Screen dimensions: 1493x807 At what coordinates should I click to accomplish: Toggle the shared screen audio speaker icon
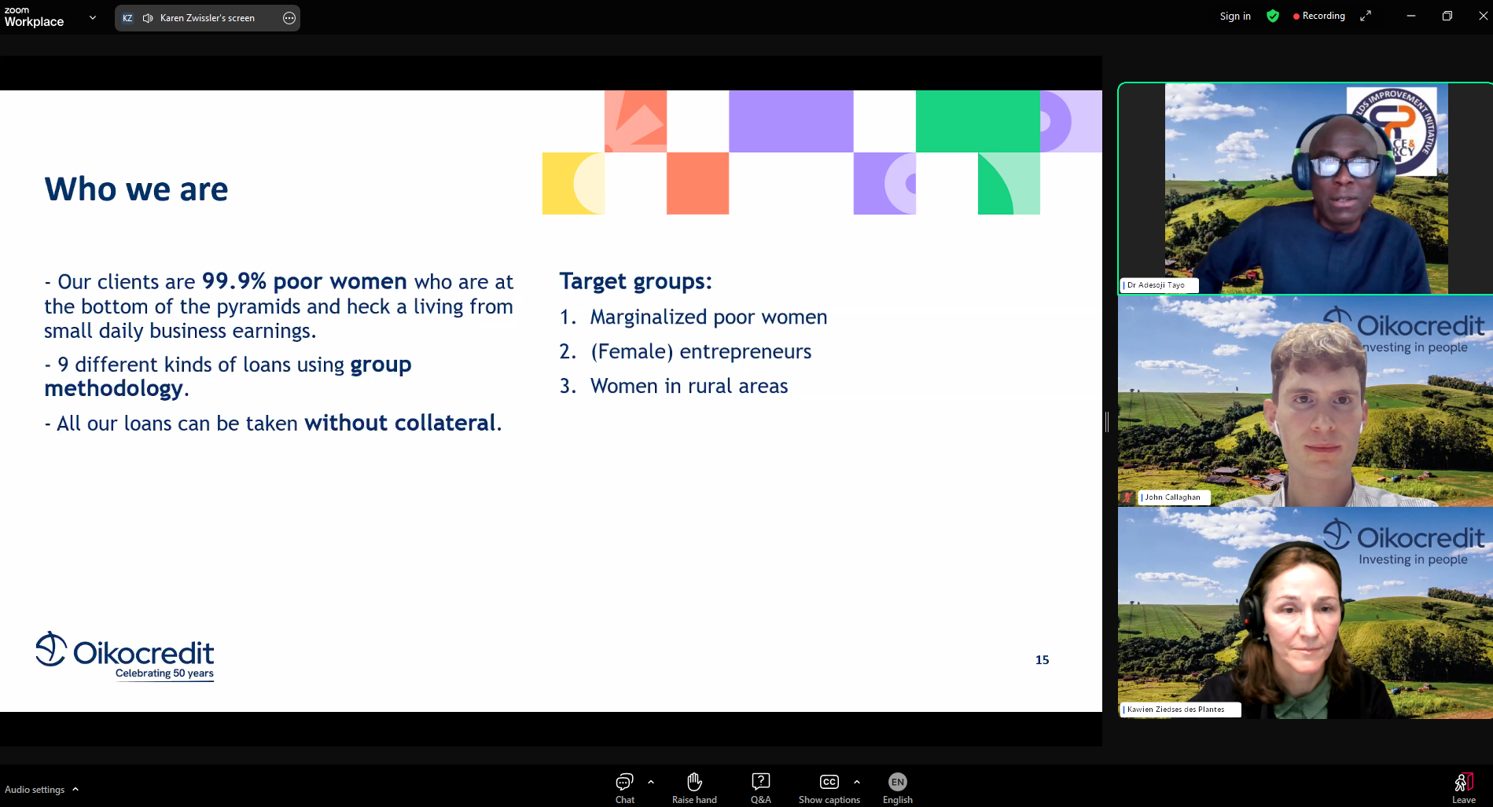[x=148, y=18]
